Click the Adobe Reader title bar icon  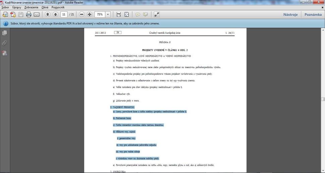tap(2, 2)
